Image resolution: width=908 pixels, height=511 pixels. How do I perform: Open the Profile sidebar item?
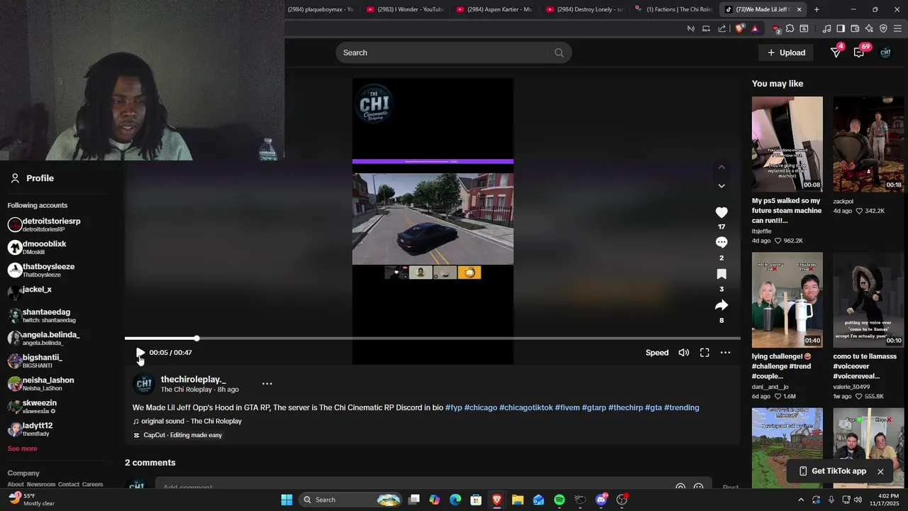[33, 178]
